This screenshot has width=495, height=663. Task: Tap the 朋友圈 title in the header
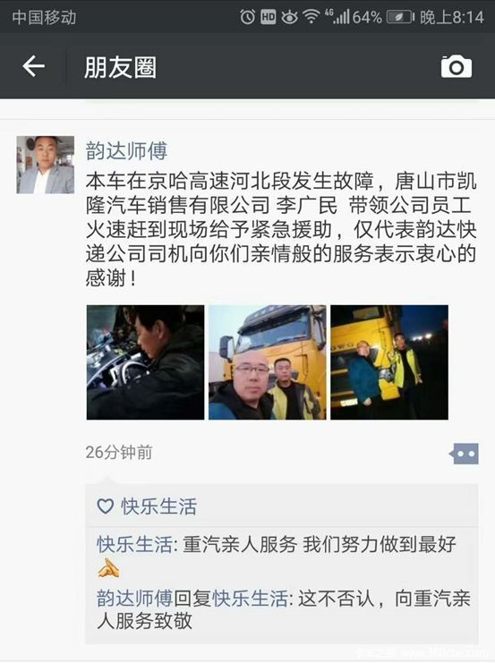(120, 67)
